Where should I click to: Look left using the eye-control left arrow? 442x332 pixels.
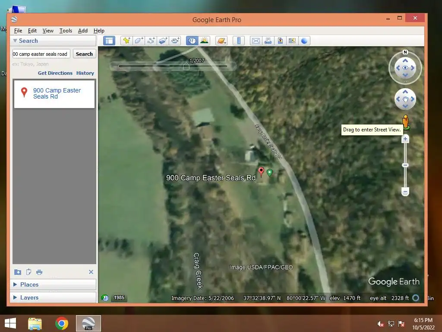[398, 68]
